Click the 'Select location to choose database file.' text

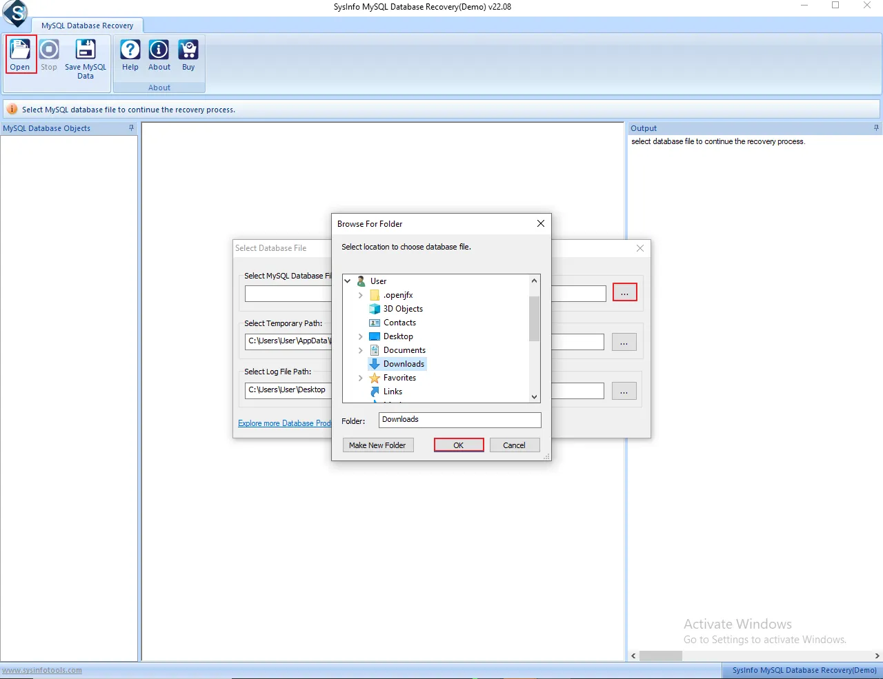[x=406, y=247]
